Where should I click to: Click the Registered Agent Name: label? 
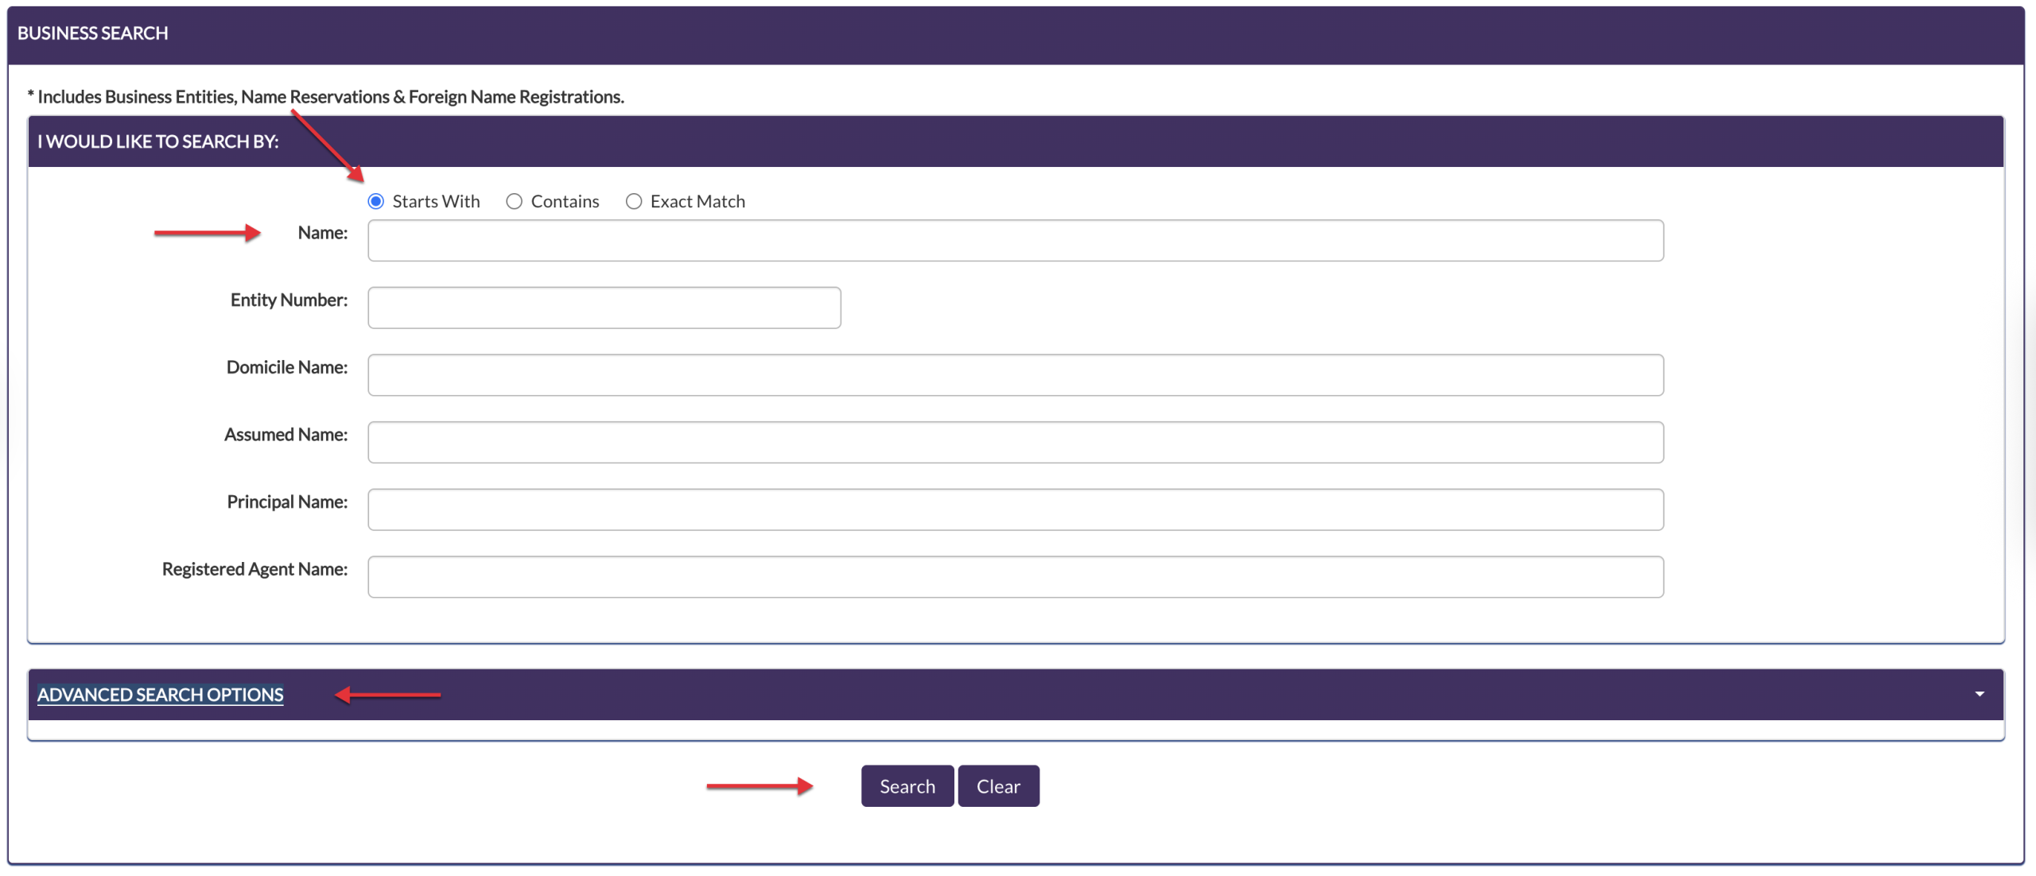coord(254,569)
